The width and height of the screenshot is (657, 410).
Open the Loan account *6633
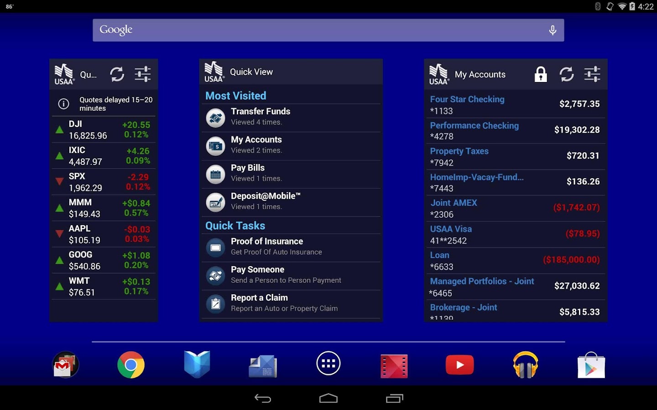[x=516, y=261]
